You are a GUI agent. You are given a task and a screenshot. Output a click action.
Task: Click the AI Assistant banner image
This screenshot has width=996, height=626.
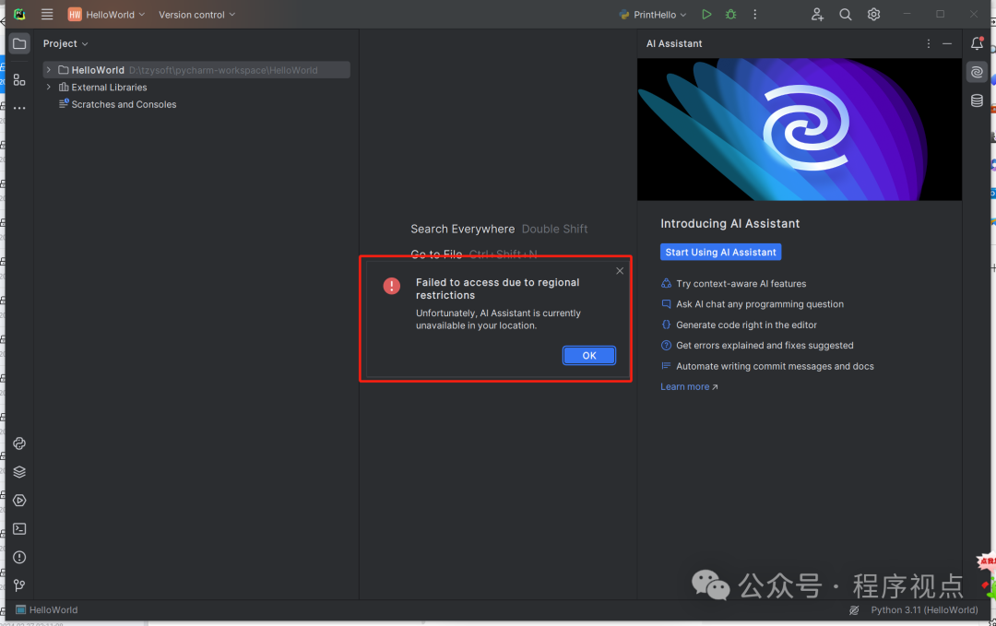point(799,129)
